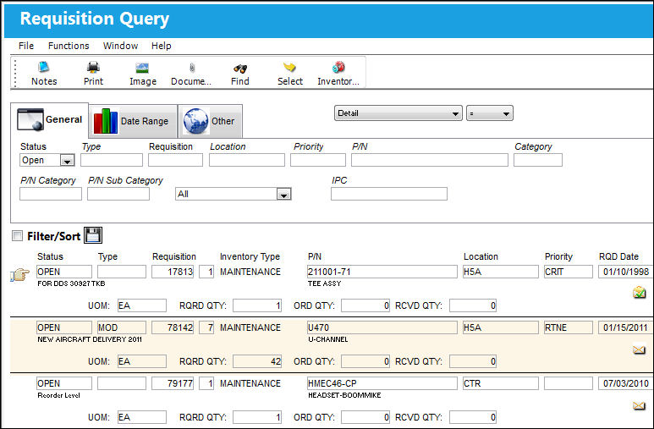Click the P/N Category filter field
Viewport: 654px width, 429px height.
[51, 194]
